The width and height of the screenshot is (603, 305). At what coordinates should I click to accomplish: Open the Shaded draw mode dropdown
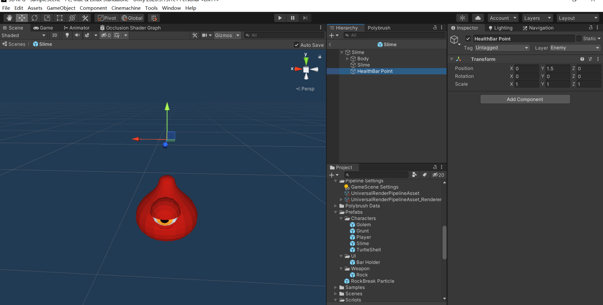pyautogui.click(x=24, y=35)
